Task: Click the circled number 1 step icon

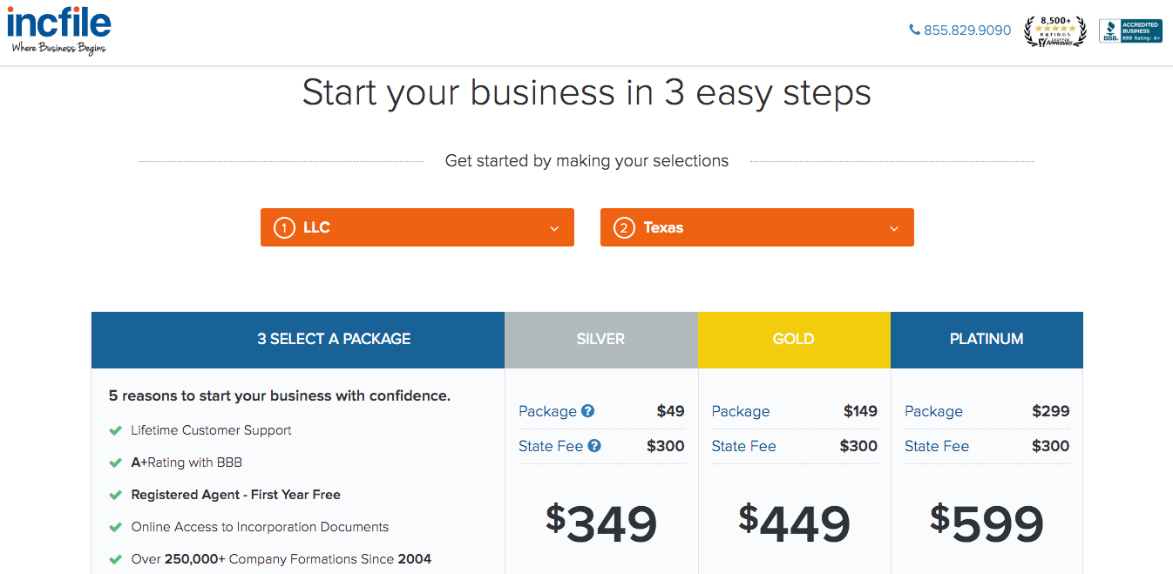Action: pos(284,227)
